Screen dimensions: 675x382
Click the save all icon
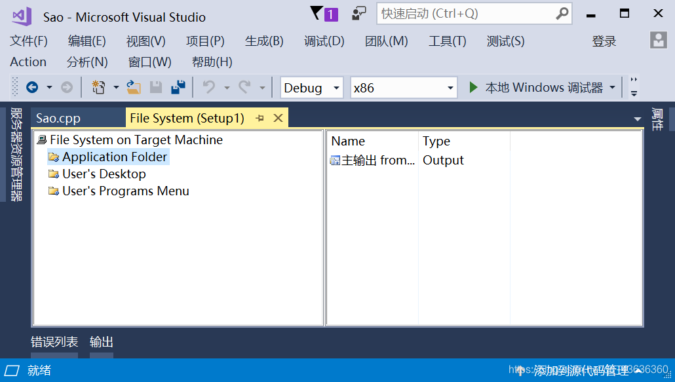pyautogui.click(x=178, y=87)
